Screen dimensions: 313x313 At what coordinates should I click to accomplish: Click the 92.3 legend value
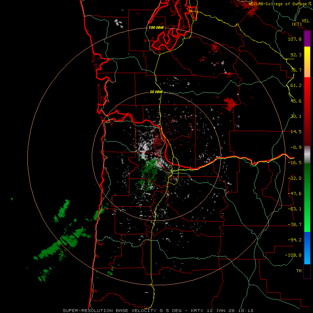[x=296, y=55]
